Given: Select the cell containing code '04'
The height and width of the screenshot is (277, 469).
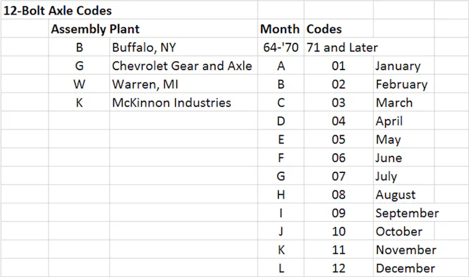Looking at the screenshot, I should tap(339, 121).
